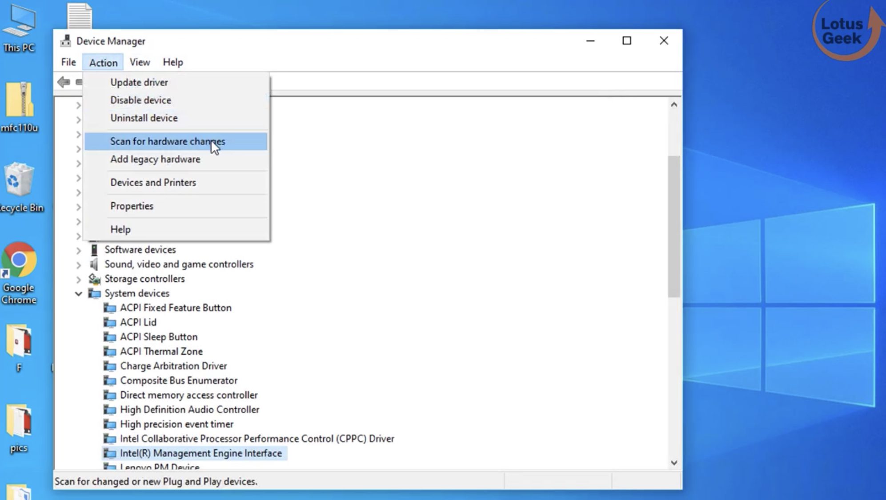Expand the Sound, video and game controllers

[78, 264]
